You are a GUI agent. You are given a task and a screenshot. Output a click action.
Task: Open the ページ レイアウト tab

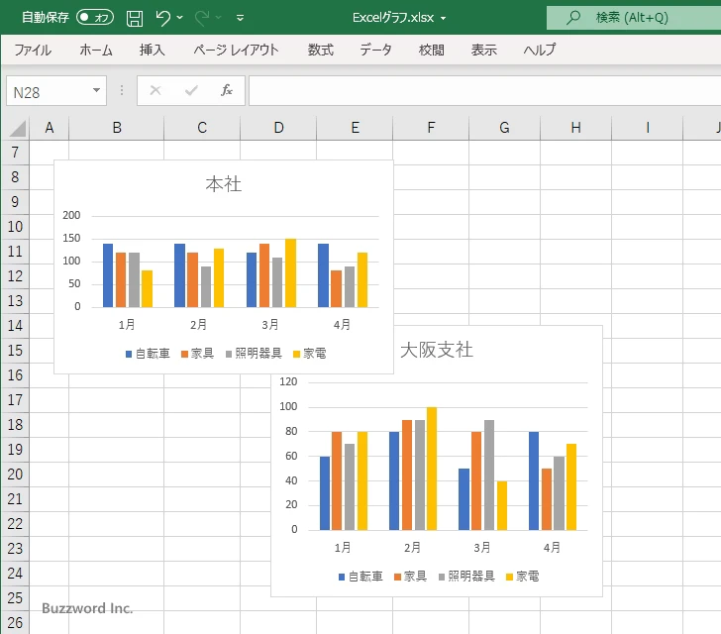(236, 50)
